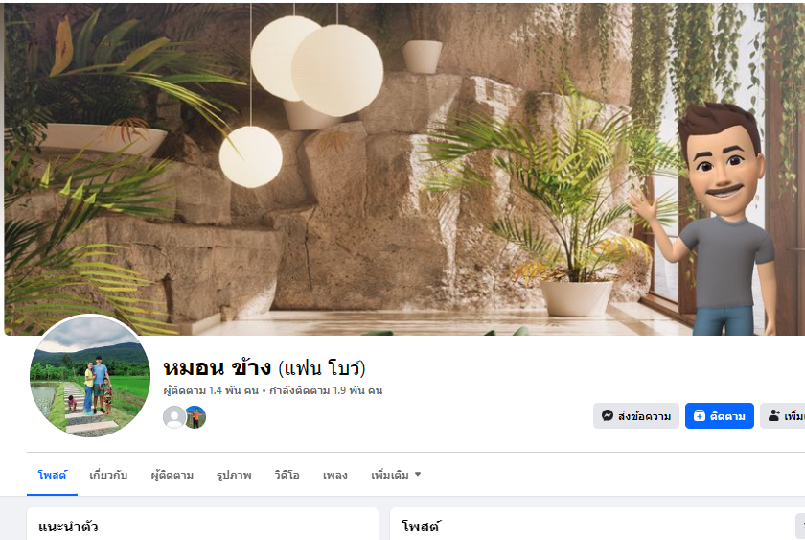
Task: Expand the เพิ่มเติม dropdown arrow
Action: pyautogui.click(x=418, y=474)
